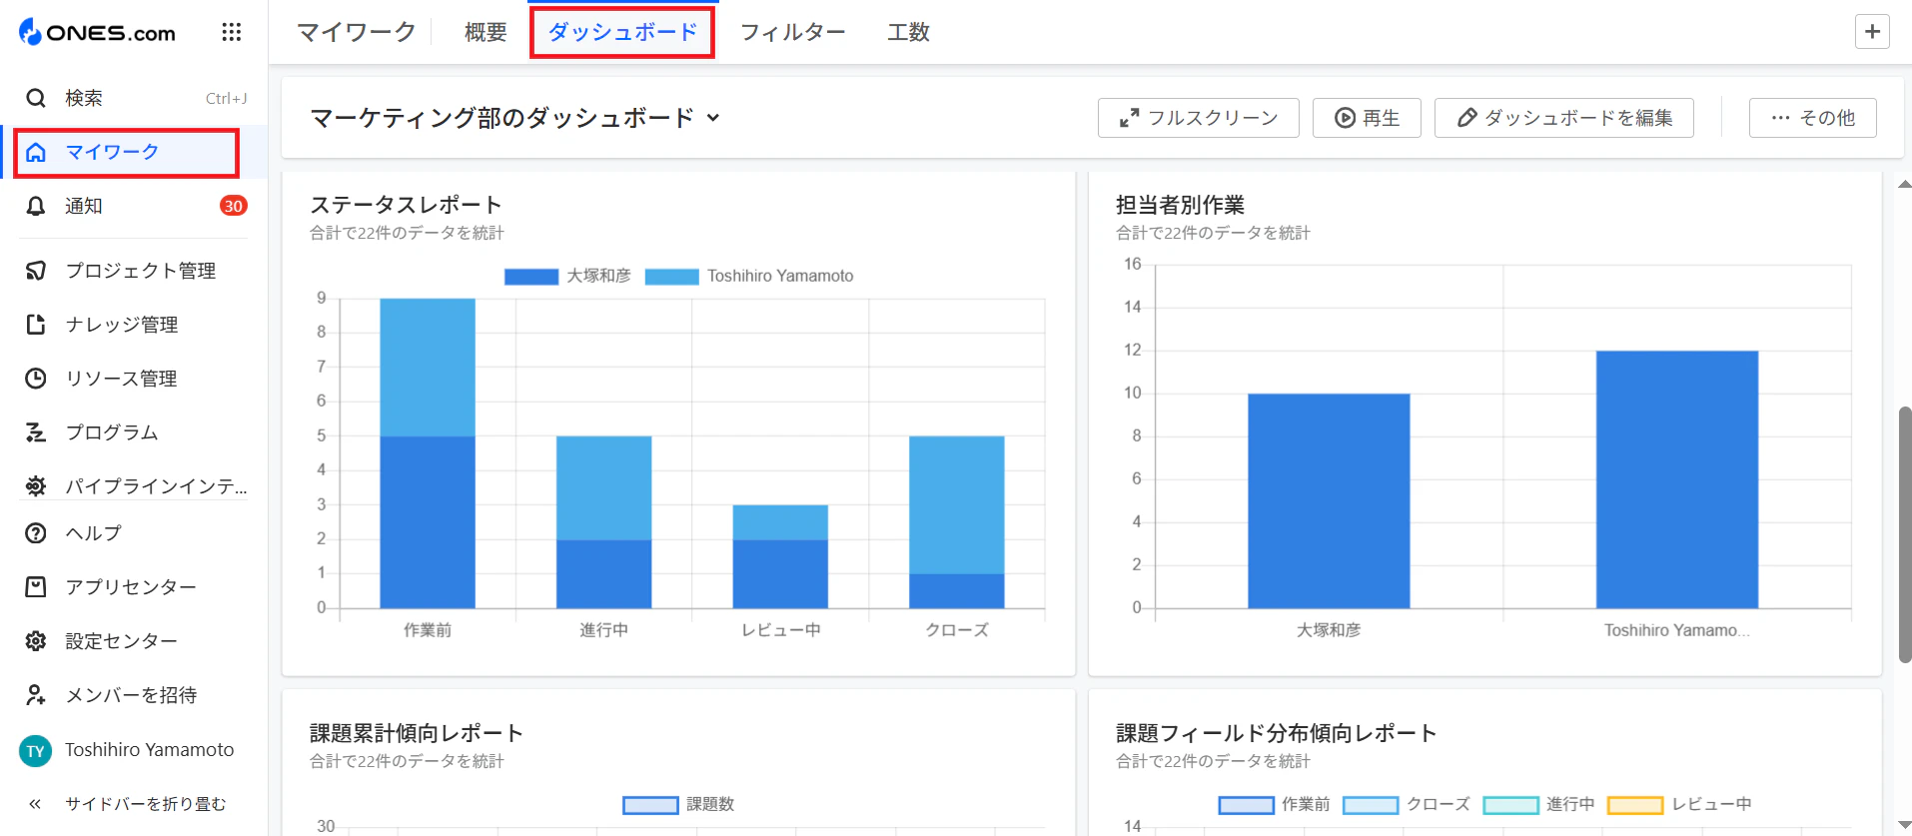The image size is (1912, 836).
Task: Click the vertical scrollbar thumb
Action: [1904, 534]
